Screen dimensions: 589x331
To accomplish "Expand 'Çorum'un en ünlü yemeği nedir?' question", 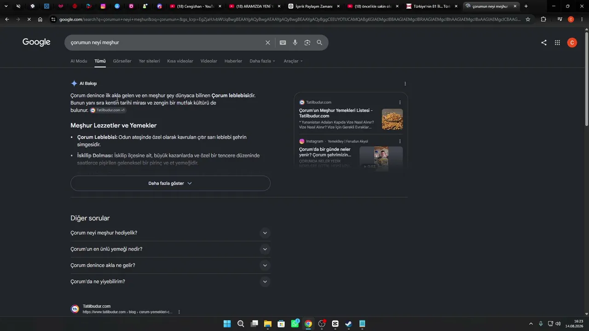I will (x=170, y=249).
